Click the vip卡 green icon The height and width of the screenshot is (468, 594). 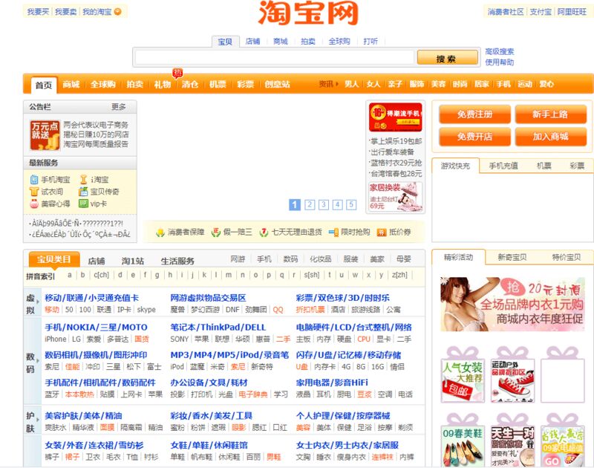[83, 204]
